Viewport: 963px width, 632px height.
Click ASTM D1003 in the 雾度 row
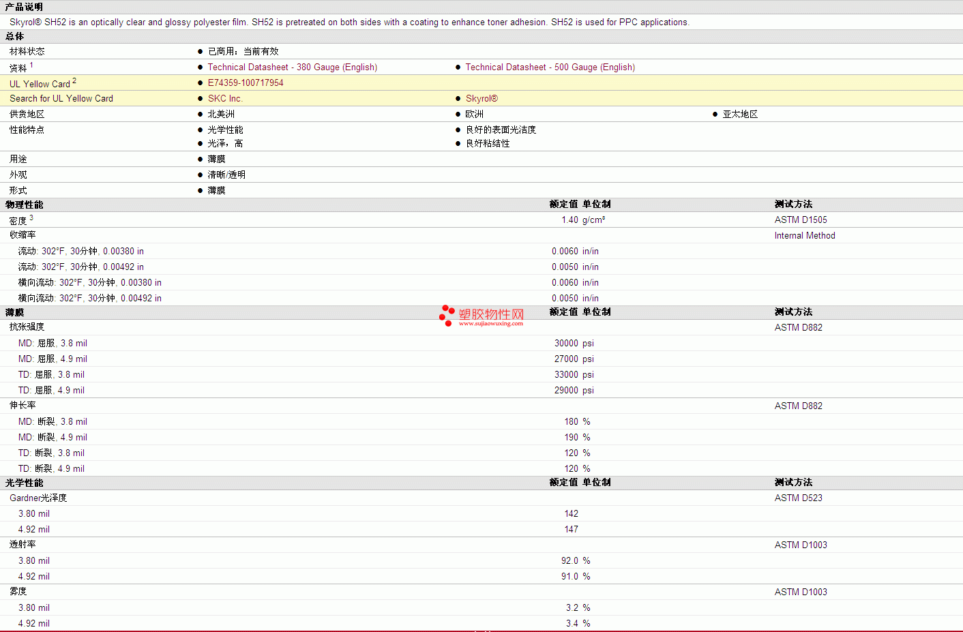click(x=801, y=592)
